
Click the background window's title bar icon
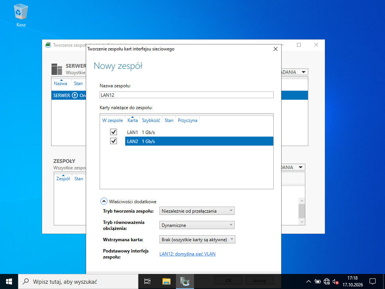pyautogui.click(x=48, y=45)
